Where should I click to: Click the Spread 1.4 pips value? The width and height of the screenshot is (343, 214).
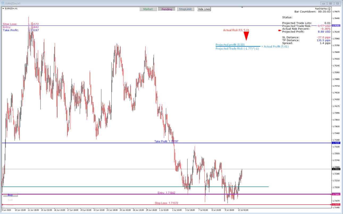pos(325,43)
